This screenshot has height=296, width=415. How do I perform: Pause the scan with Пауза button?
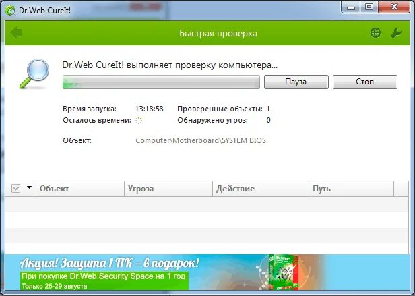[296, 82]
